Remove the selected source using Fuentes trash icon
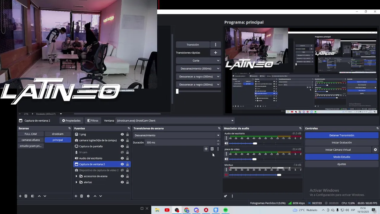Screen dimensions: 380x214 pos(81,196)
